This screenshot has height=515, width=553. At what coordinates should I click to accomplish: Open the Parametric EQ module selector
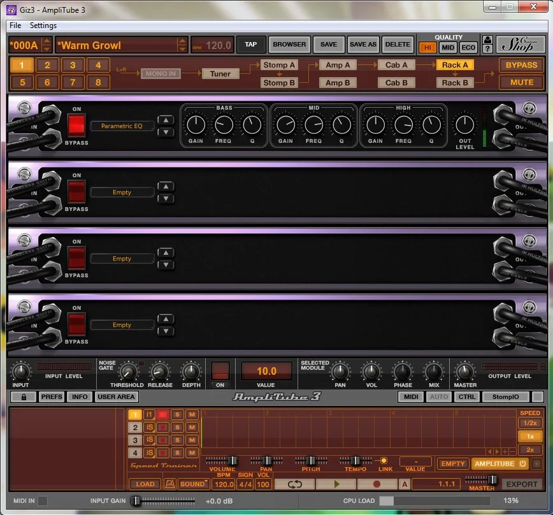tap(122, 126)
